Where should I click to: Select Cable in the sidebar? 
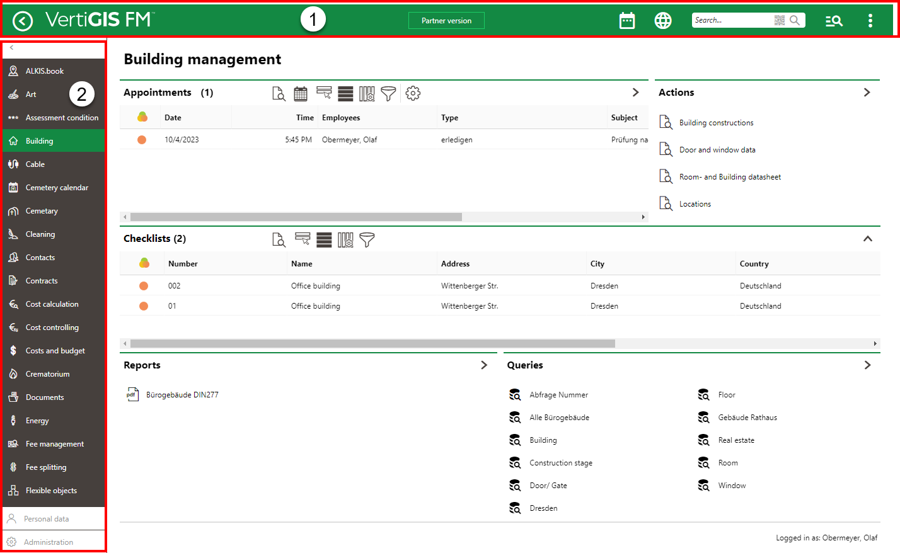point(54,164)
